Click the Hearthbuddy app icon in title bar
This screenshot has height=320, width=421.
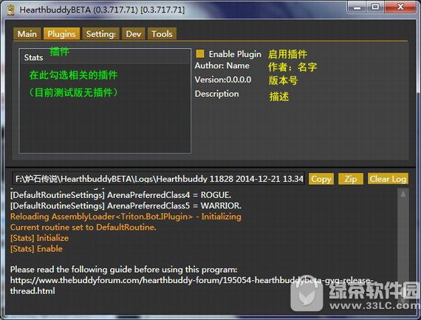[10, 10]
